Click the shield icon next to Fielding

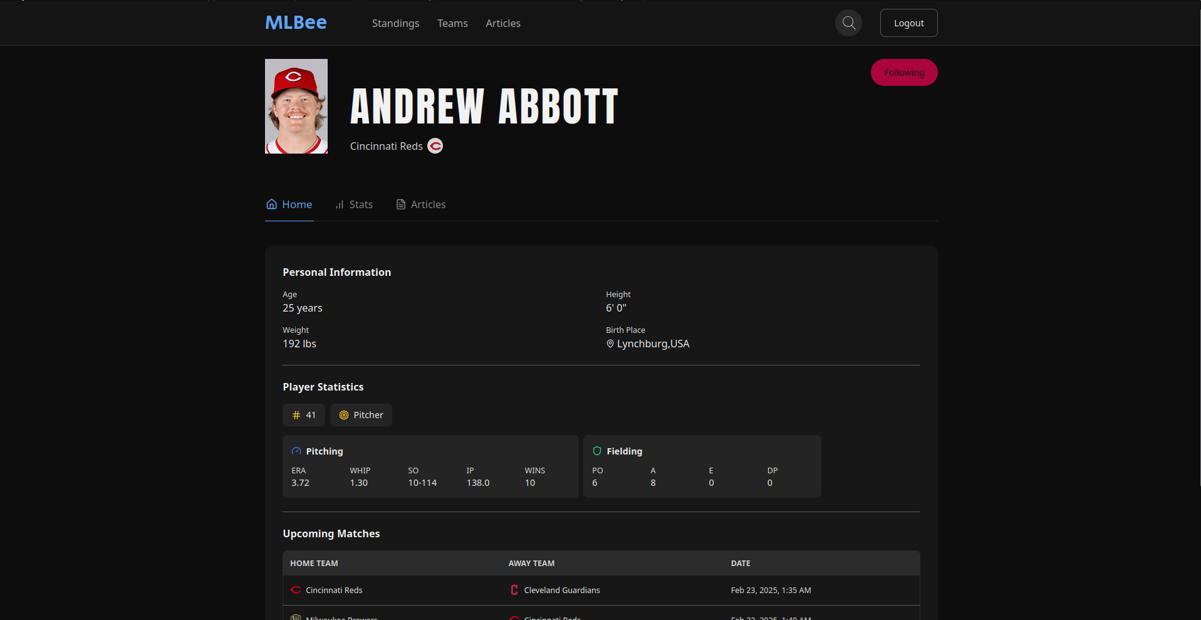[597, 451]
